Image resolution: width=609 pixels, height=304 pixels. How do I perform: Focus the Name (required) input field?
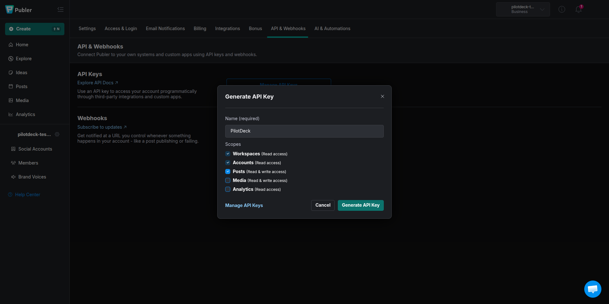click(x=304, y=131)
